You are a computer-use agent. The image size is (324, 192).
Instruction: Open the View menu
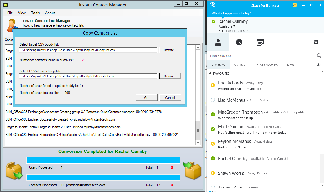(22, 13)
